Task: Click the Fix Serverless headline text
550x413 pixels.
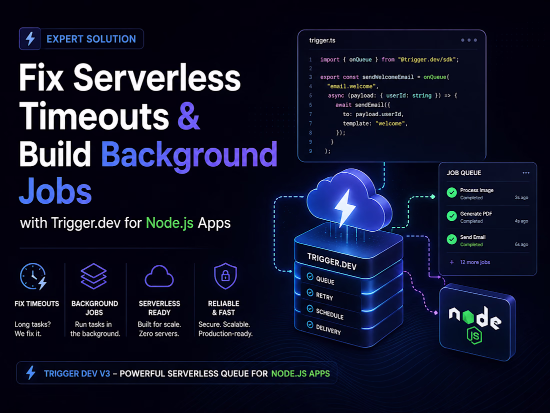Action: (130, 78)
